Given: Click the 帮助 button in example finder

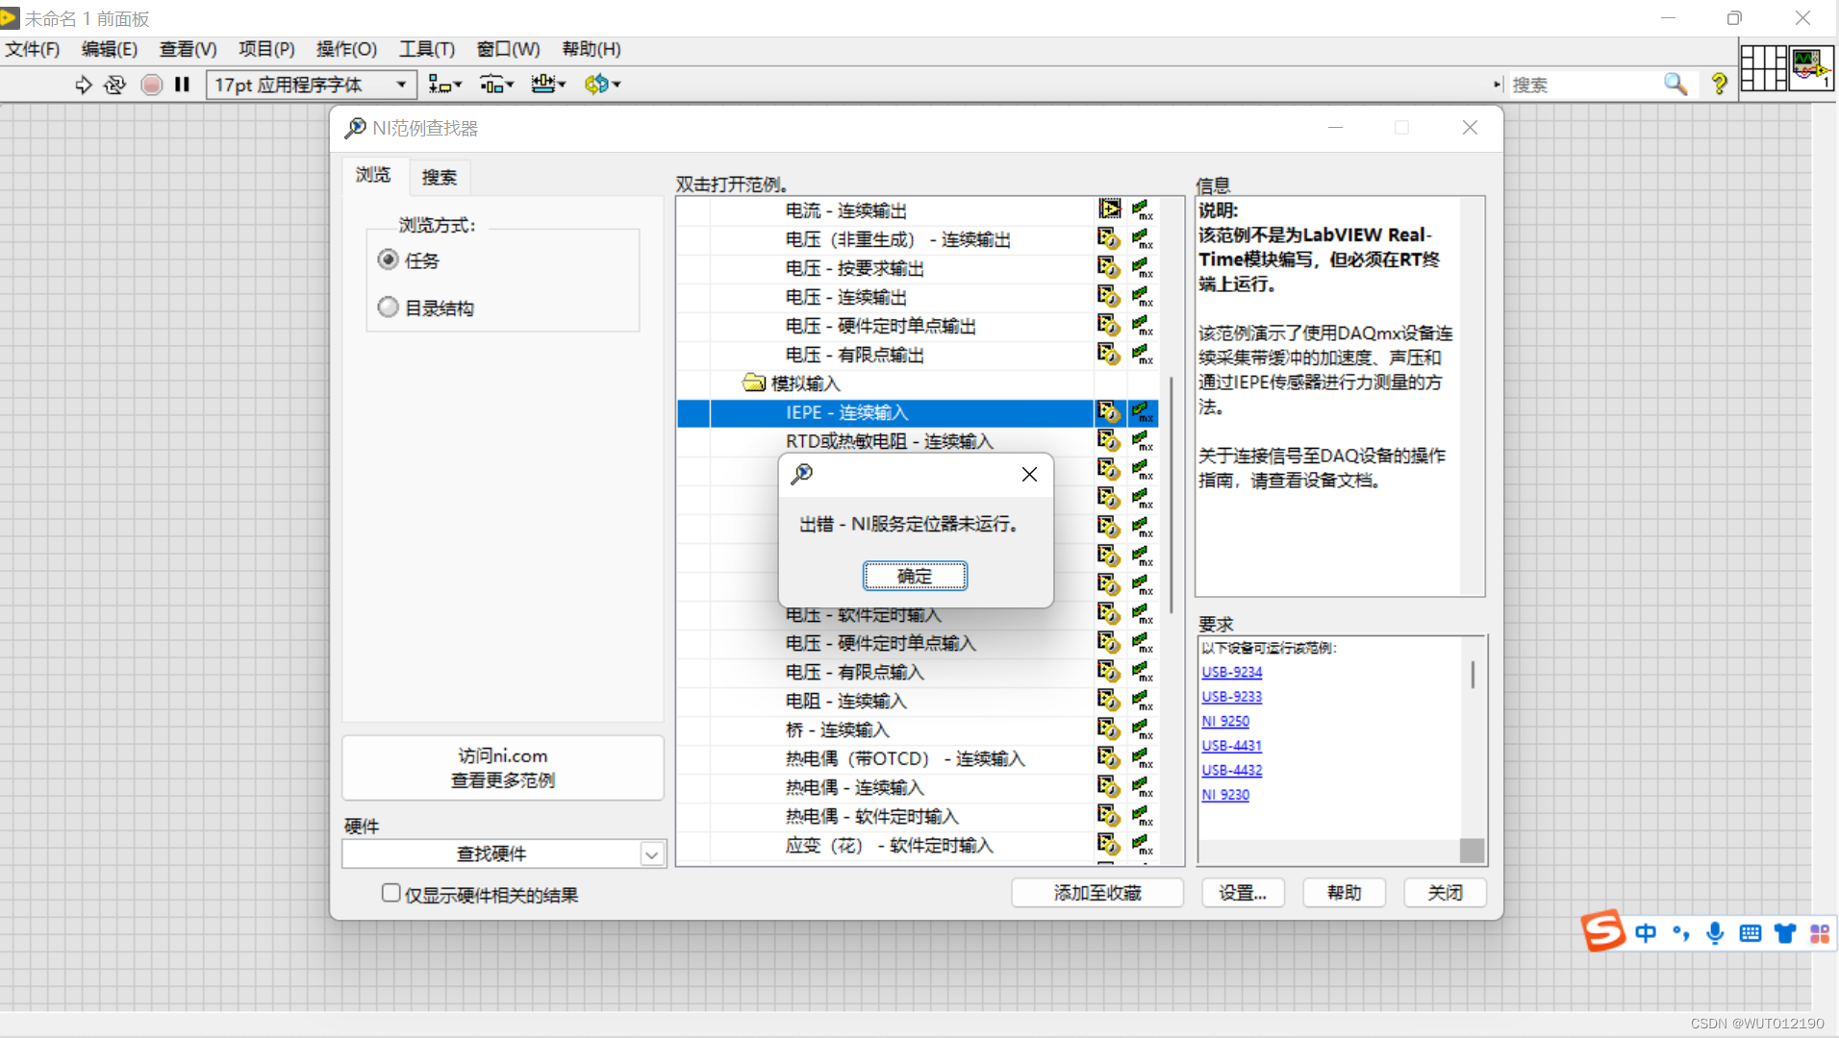Looking at the screenshot, I should click(x=1345, y=893).
